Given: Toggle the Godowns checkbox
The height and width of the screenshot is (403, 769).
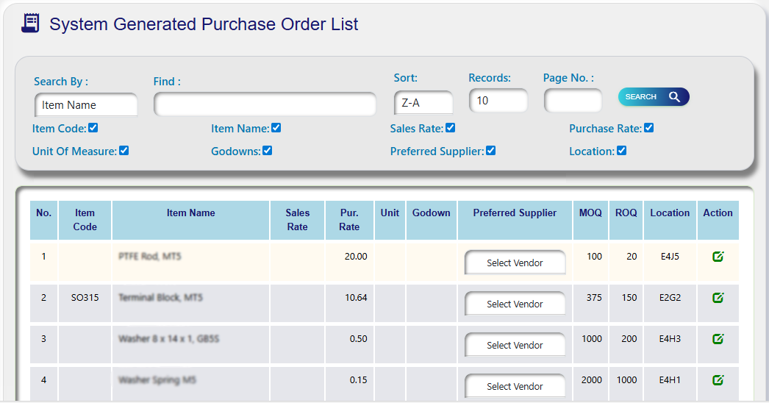Looking at the screenshot, I should [x=268, y=151].
